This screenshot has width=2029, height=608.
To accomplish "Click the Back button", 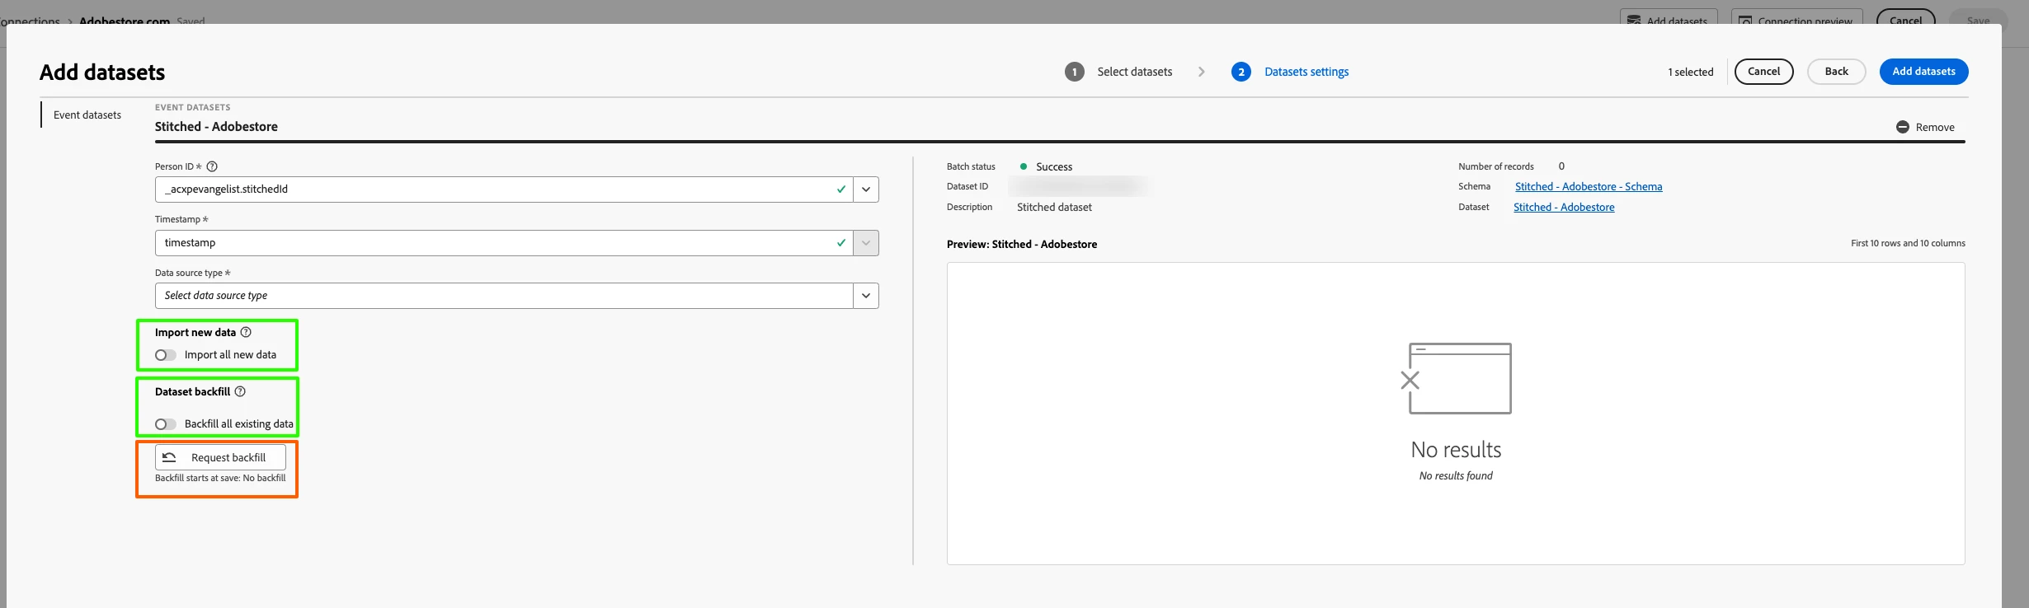I will (1836, 72).
